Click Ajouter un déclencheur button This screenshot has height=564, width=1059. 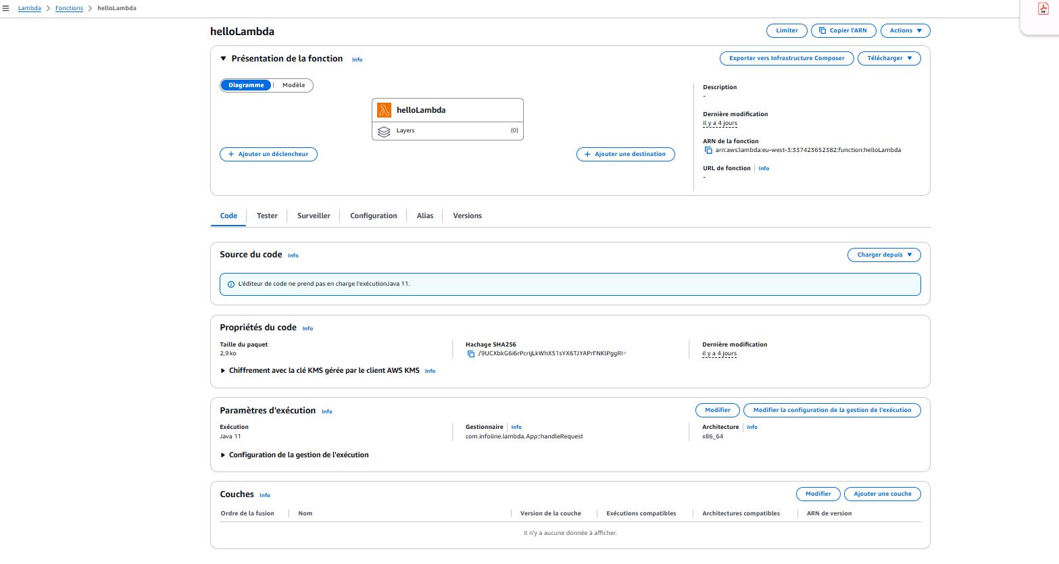point(268,155)
